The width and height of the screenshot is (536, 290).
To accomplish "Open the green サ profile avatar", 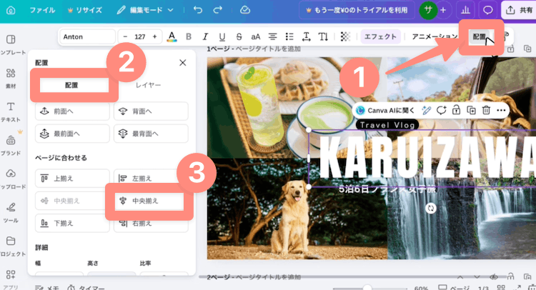I will point(428,10).
